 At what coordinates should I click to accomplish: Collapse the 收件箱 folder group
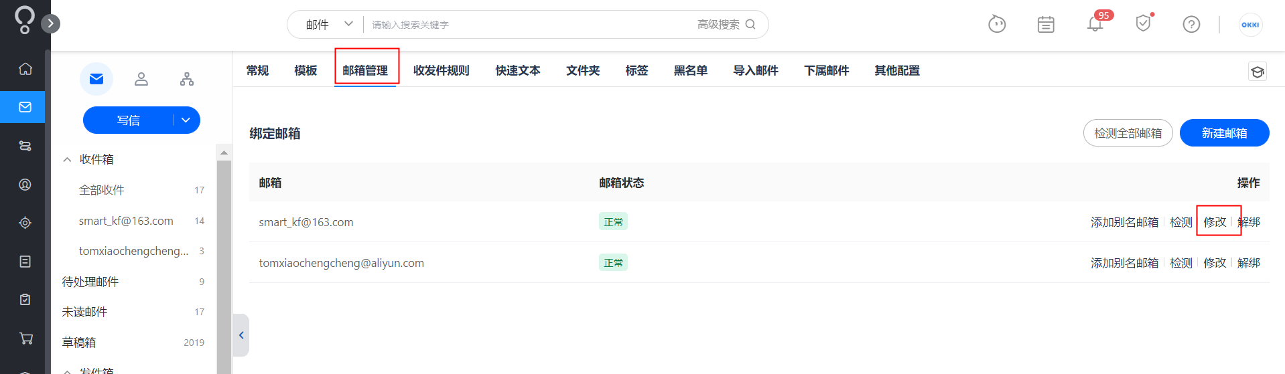[67, 159]
